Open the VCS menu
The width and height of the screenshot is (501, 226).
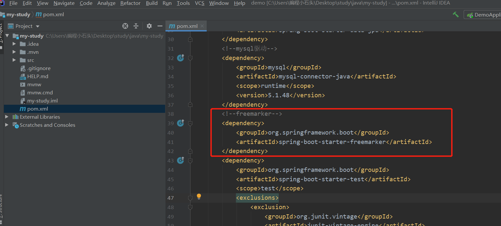pyautogui.click(x=200, y=3)
